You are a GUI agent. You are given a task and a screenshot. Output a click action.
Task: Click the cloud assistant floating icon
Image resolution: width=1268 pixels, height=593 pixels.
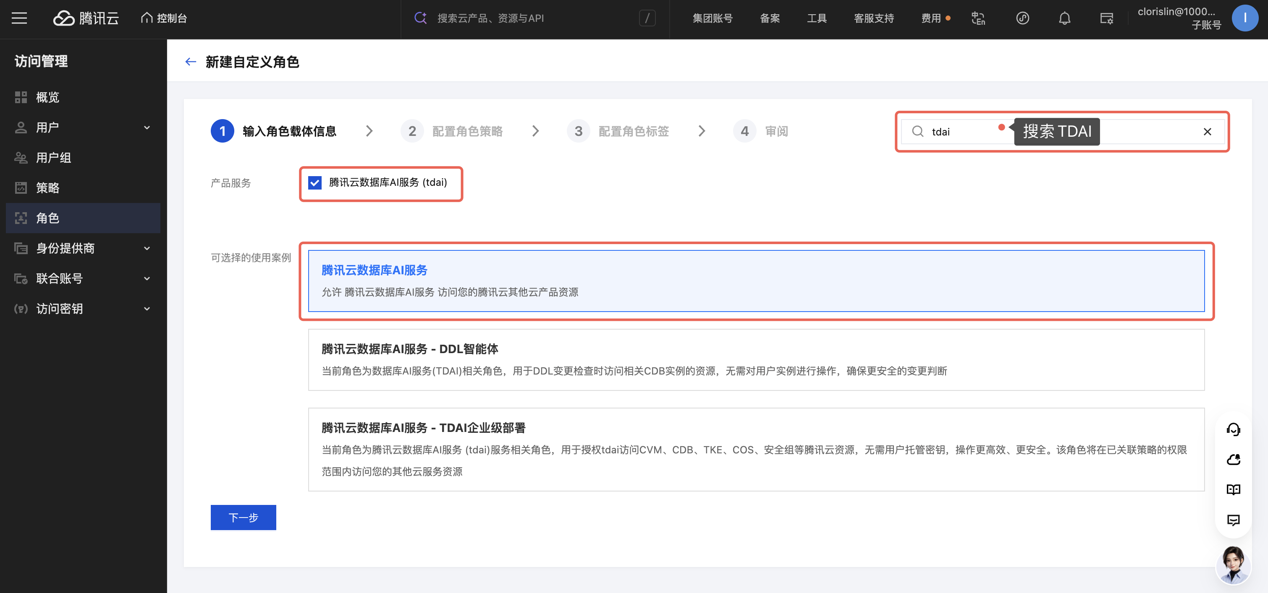click(1233, 459)
